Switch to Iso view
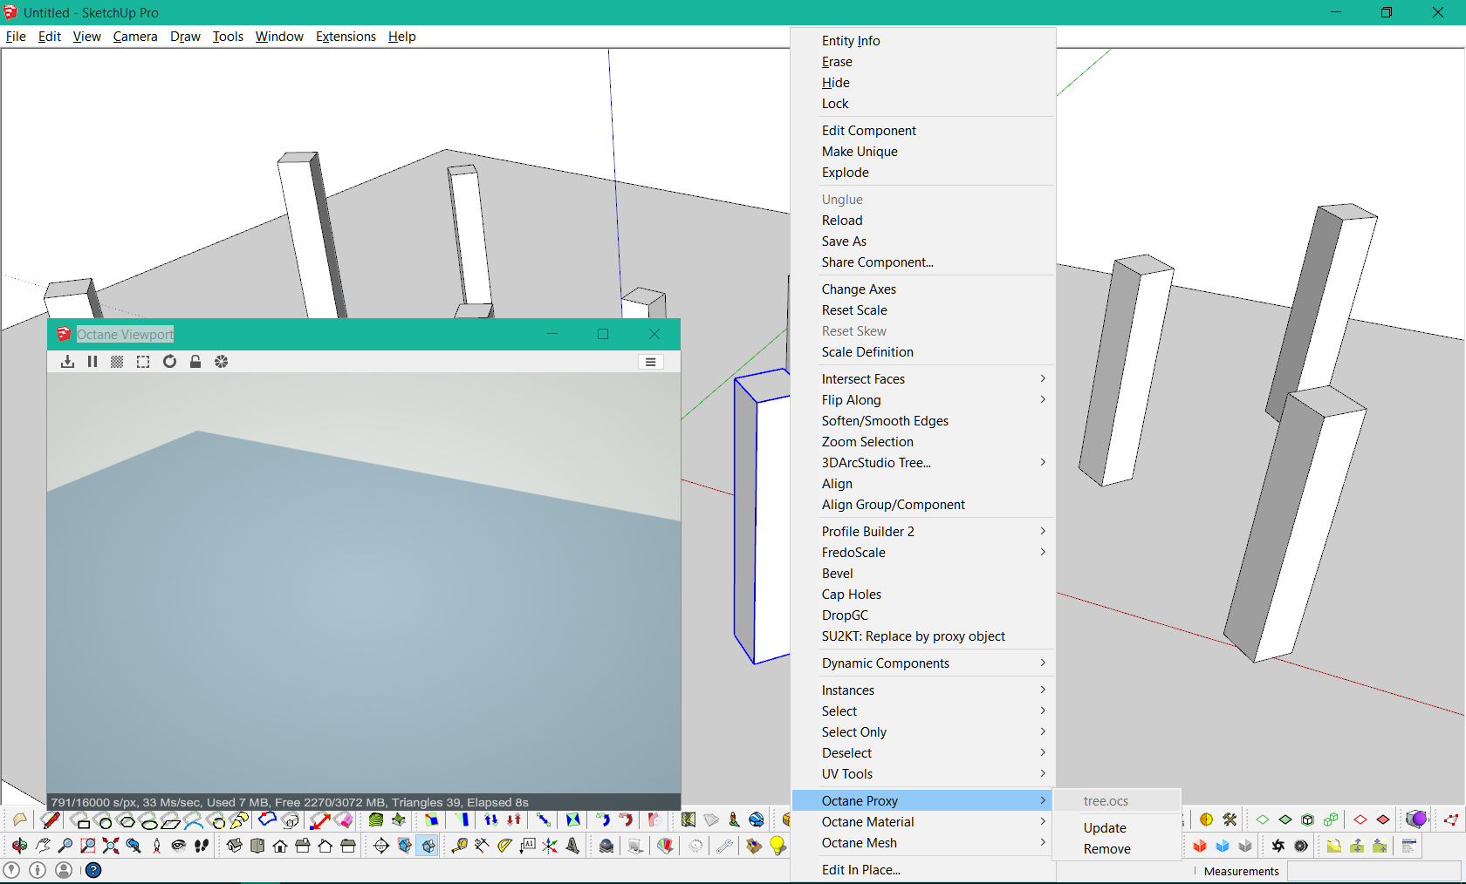Viewport: 1466px width, 884px height. 234,846
